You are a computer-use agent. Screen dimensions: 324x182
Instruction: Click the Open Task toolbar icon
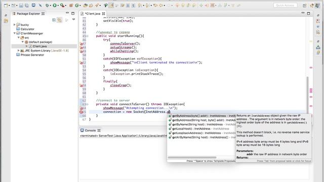[x=91, y=6]
